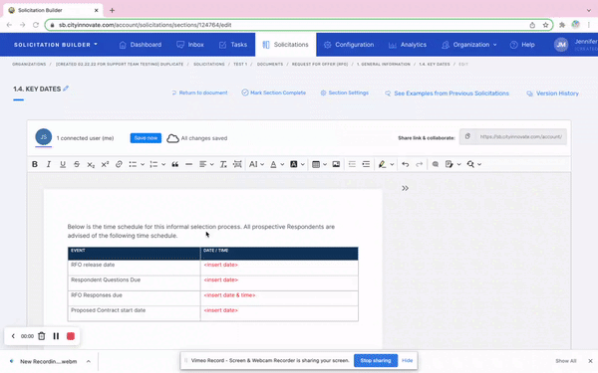
Task: Insert a hyperlink with link icon
Action: [119, 164]
